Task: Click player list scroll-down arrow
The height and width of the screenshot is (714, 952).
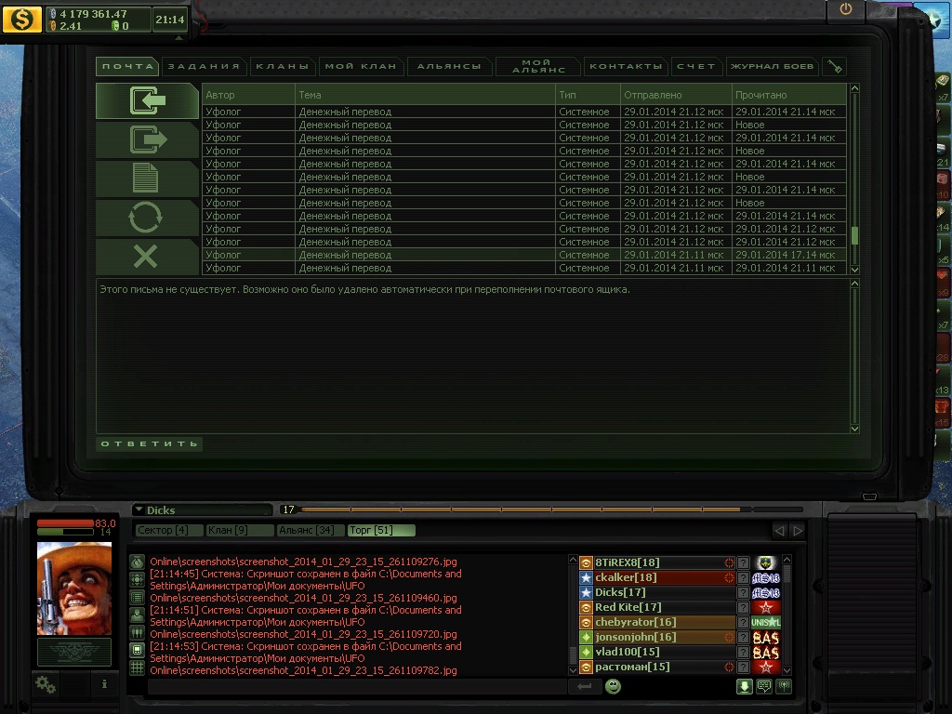Action: tap(787, 670)
